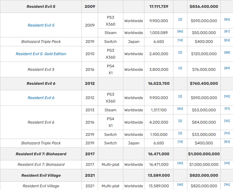Click the 4,200,000 sales cell
233x190 pixels.
[x=159, y=122]
